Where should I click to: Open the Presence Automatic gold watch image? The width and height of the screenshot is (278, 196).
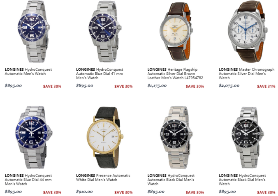[x=104, y=138]
